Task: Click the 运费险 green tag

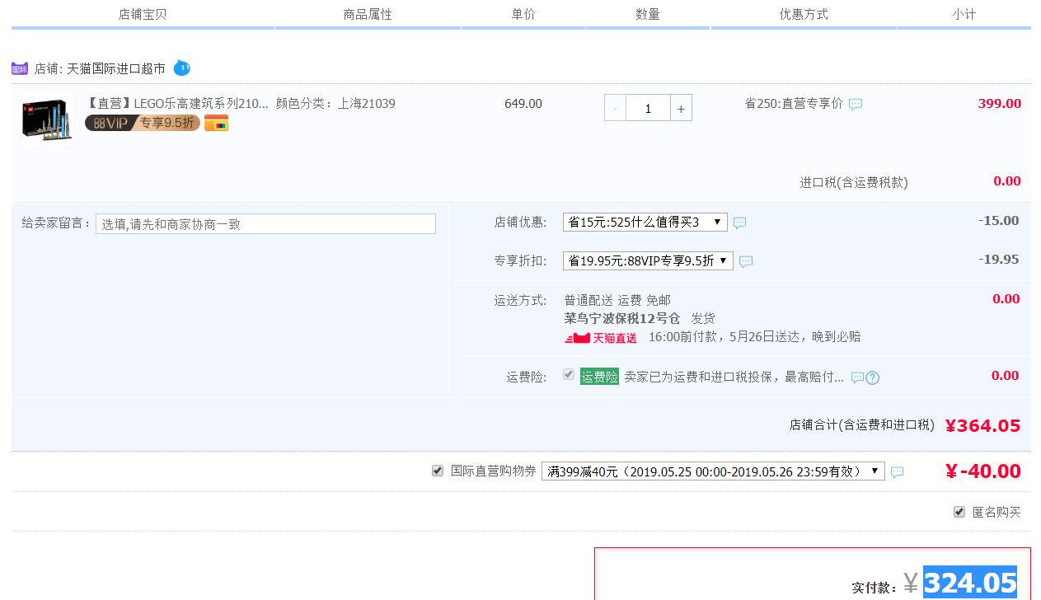Action: pos(599,377)
